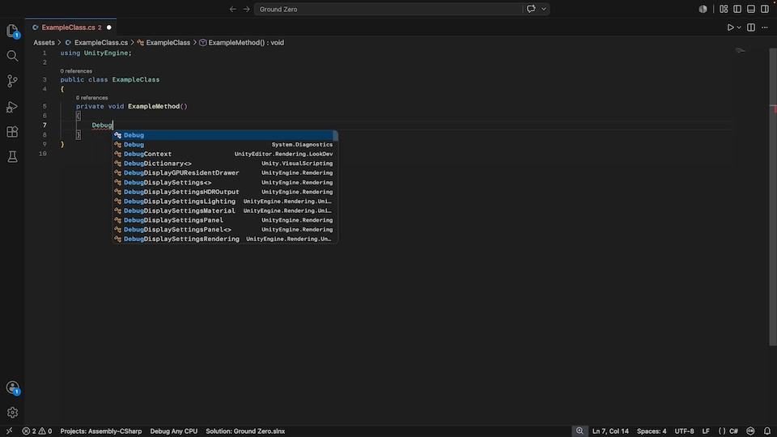
Task: Click the 0 references lens above ExampleMethod
Action: point(91,98)
